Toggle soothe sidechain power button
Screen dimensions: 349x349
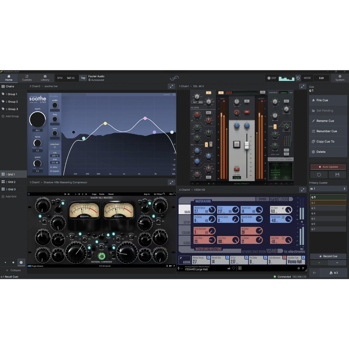pos(55,147)
